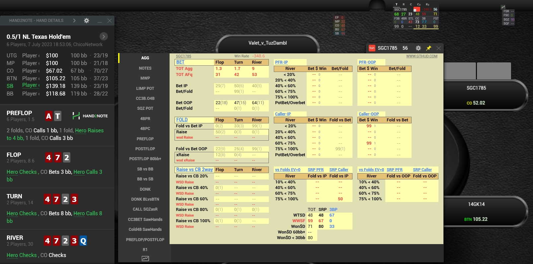The image size is (533, 264).
Task: Click the fish tag icon for SGC1785
Action: (372, 48)
